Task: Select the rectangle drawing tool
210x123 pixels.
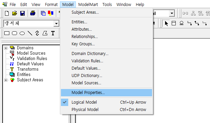Action: click(x=7, y=33)
